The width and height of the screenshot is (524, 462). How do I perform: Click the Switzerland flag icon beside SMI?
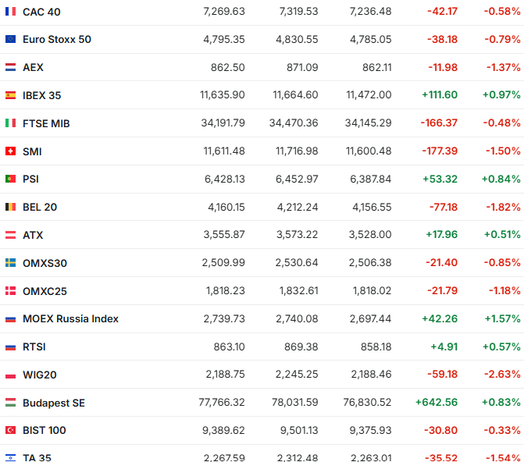(10, 151)
